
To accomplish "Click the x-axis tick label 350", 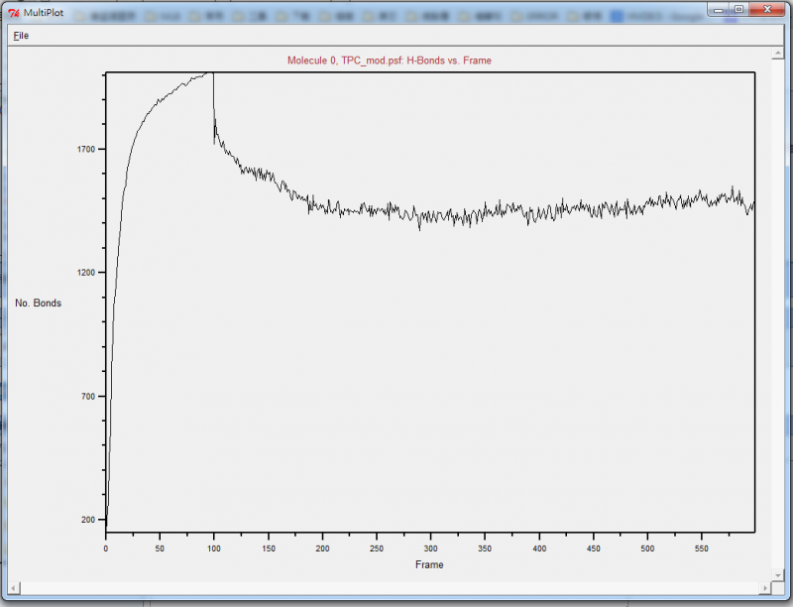I will click(485, 548).
